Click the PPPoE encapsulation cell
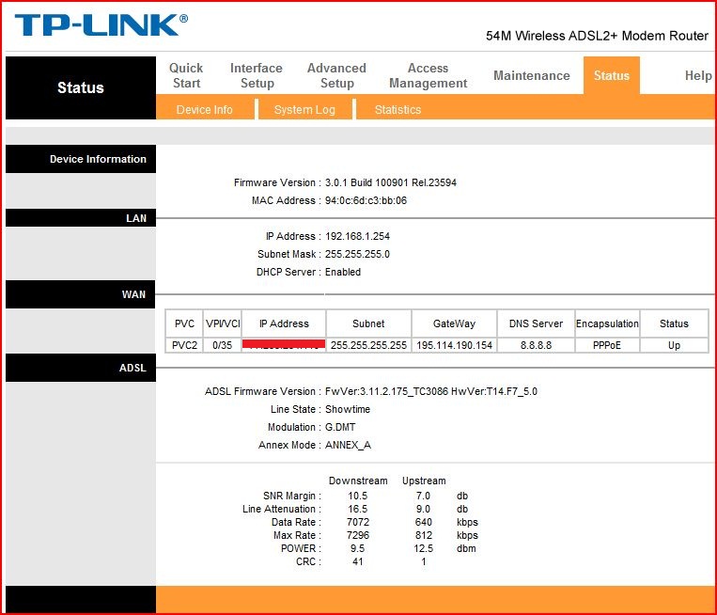This screenshot has width=717, height=615. [607, 345]
